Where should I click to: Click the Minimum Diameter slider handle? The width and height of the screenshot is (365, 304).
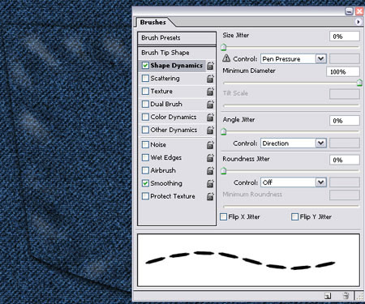359,83
